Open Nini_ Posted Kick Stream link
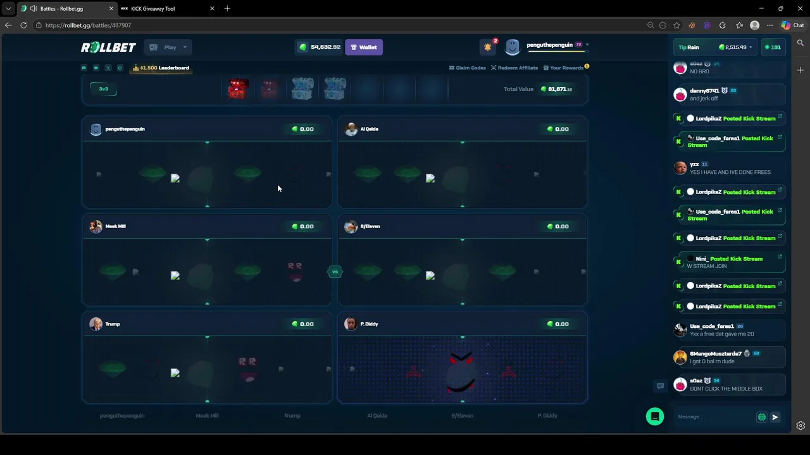The width and height of the screenshot is (810, 455). coord(730,262)
